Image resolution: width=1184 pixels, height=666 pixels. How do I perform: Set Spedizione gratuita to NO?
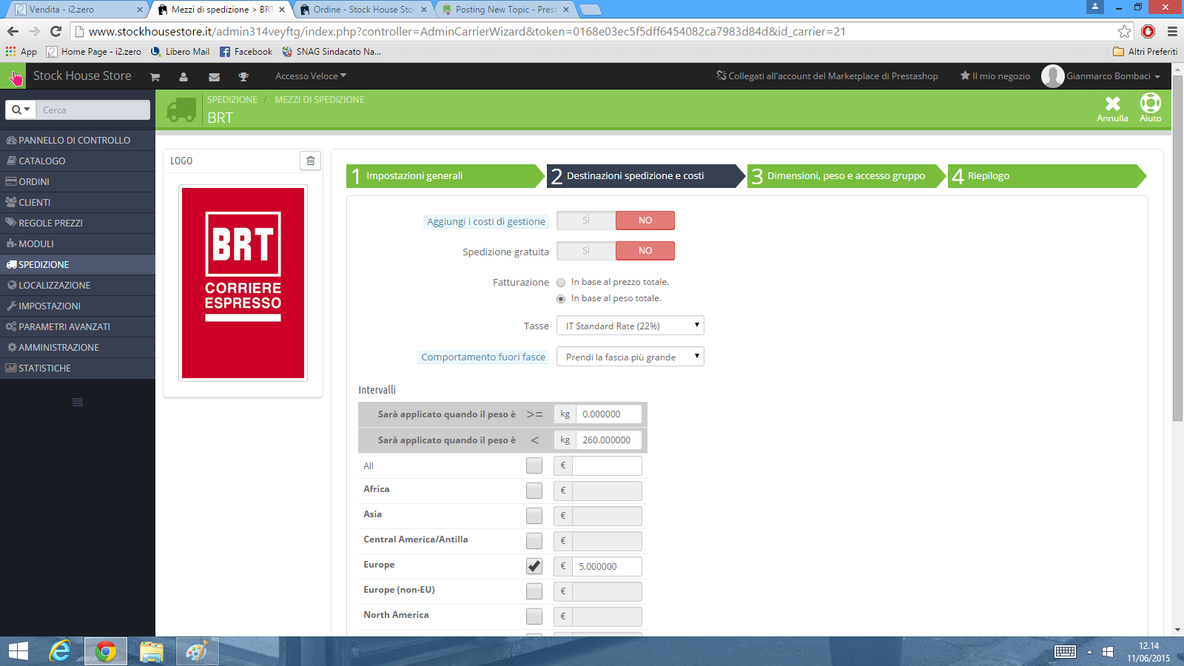[x=645, y=251]
